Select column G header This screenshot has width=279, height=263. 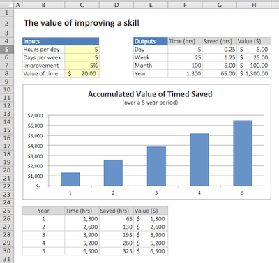coord(220,5)
